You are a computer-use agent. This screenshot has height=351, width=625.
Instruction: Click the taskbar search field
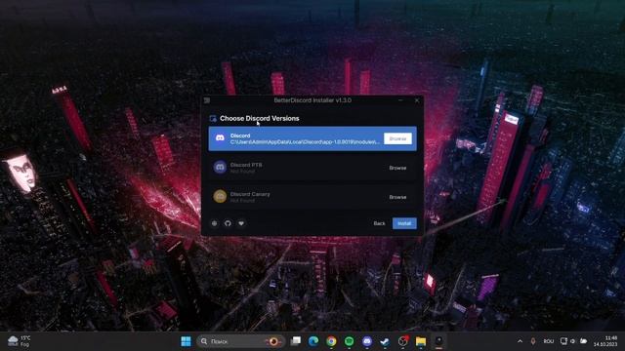click(x=241, y=341)
